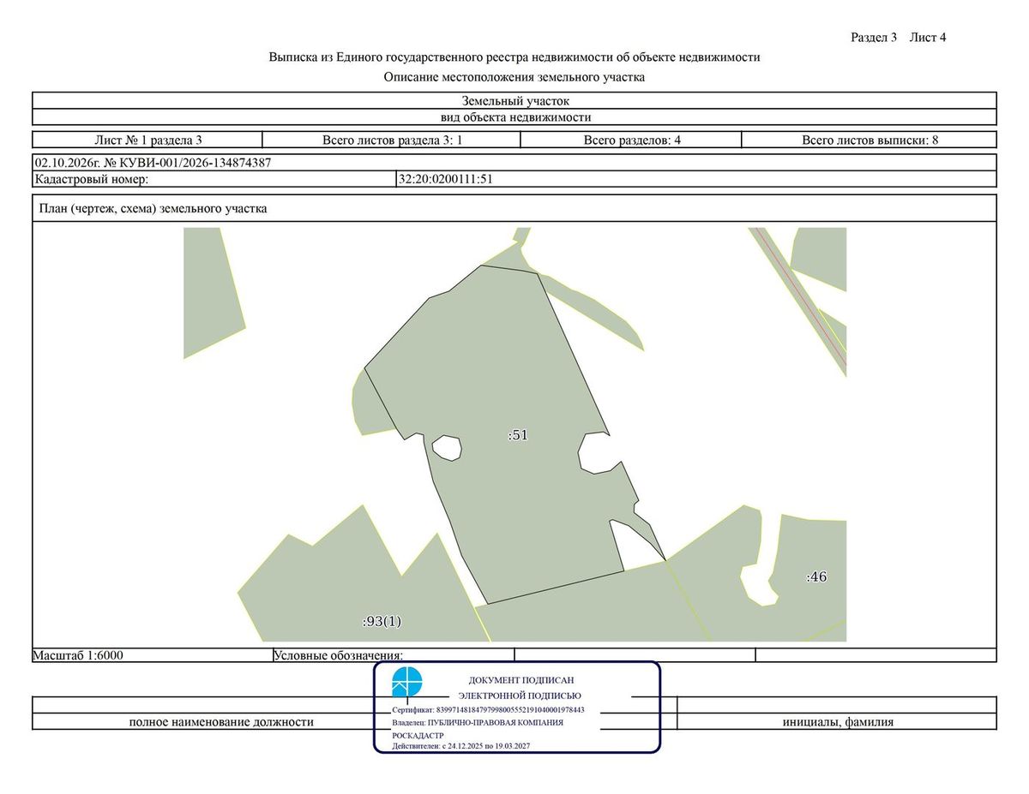Click the 'Земельный участок' row

[x=514, y=101]
